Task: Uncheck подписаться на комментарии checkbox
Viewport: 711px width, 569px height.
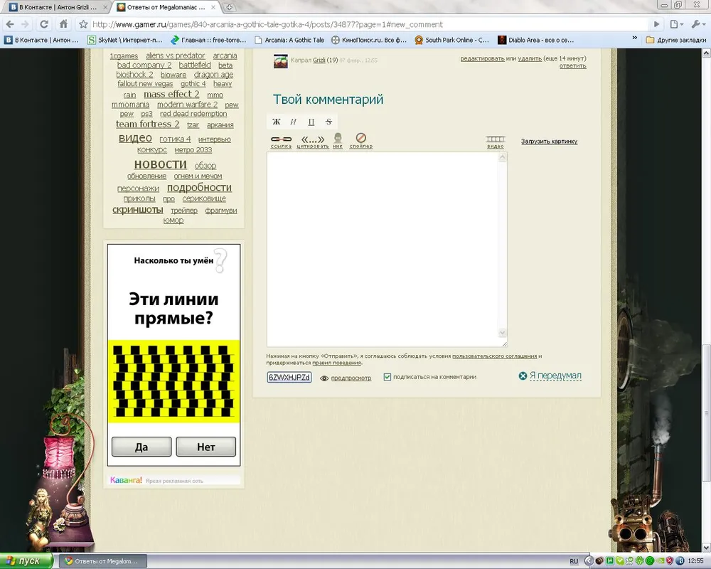Action: pyautogui.click(x=387, y=377)
